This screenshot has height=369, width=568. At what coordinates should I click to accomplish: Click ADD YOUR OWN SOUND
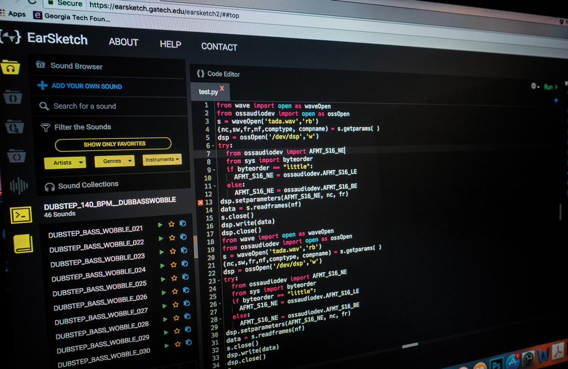pos(86,86)
